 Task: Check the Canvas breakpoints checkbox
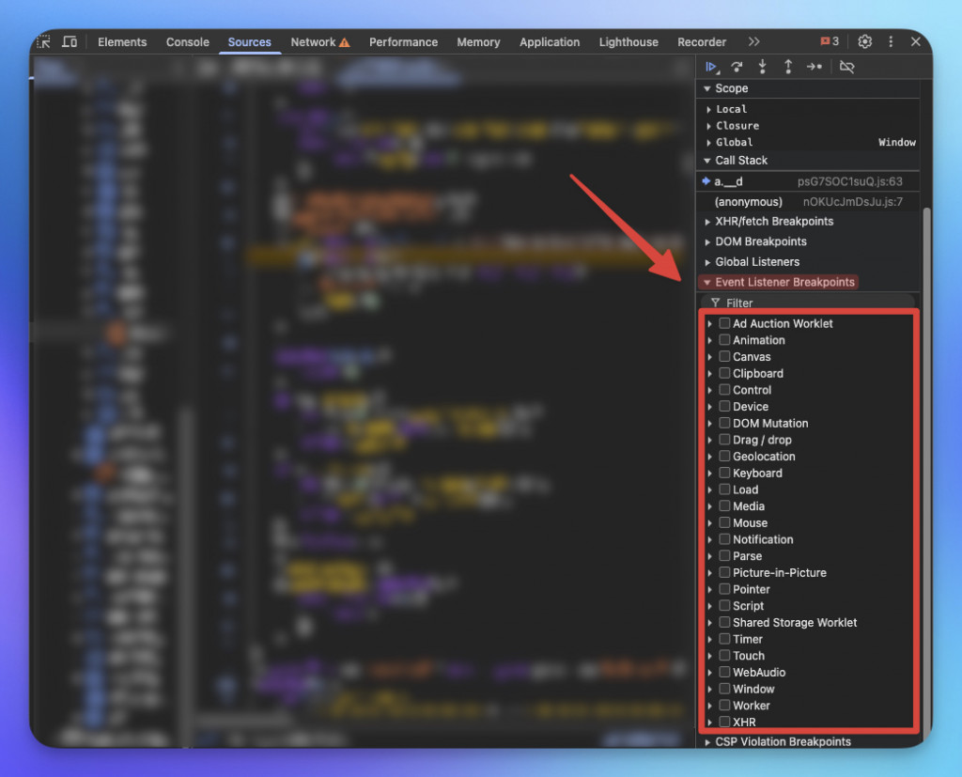pyautogui.click(x=724, y=356)
